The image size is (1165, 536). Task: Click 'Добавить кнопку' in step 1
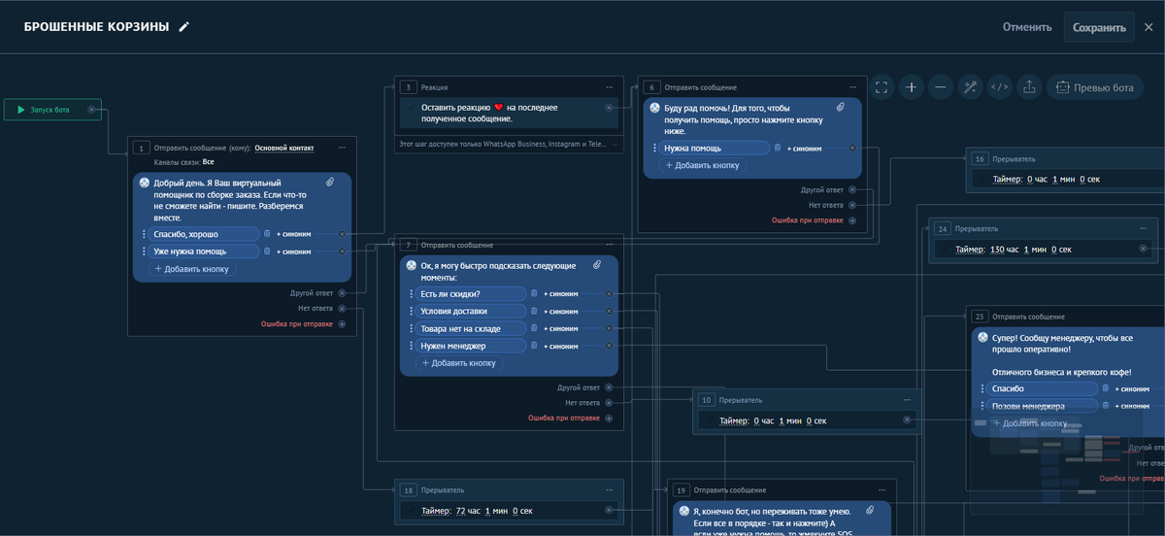[x=191, y=269]
